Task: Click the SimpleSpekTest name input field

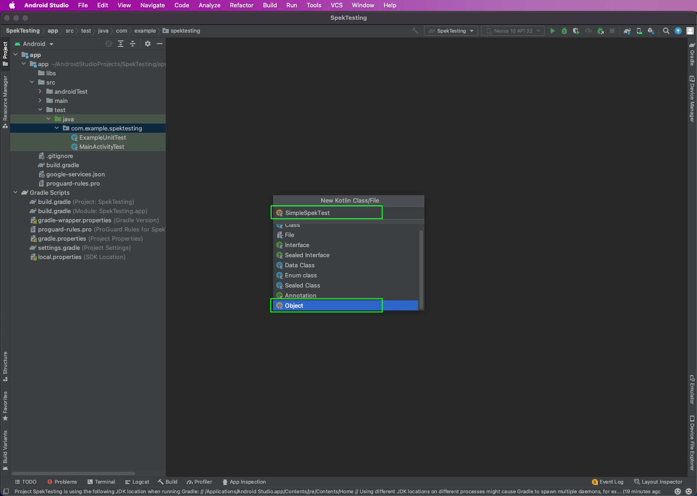Action: coord(349,213)
